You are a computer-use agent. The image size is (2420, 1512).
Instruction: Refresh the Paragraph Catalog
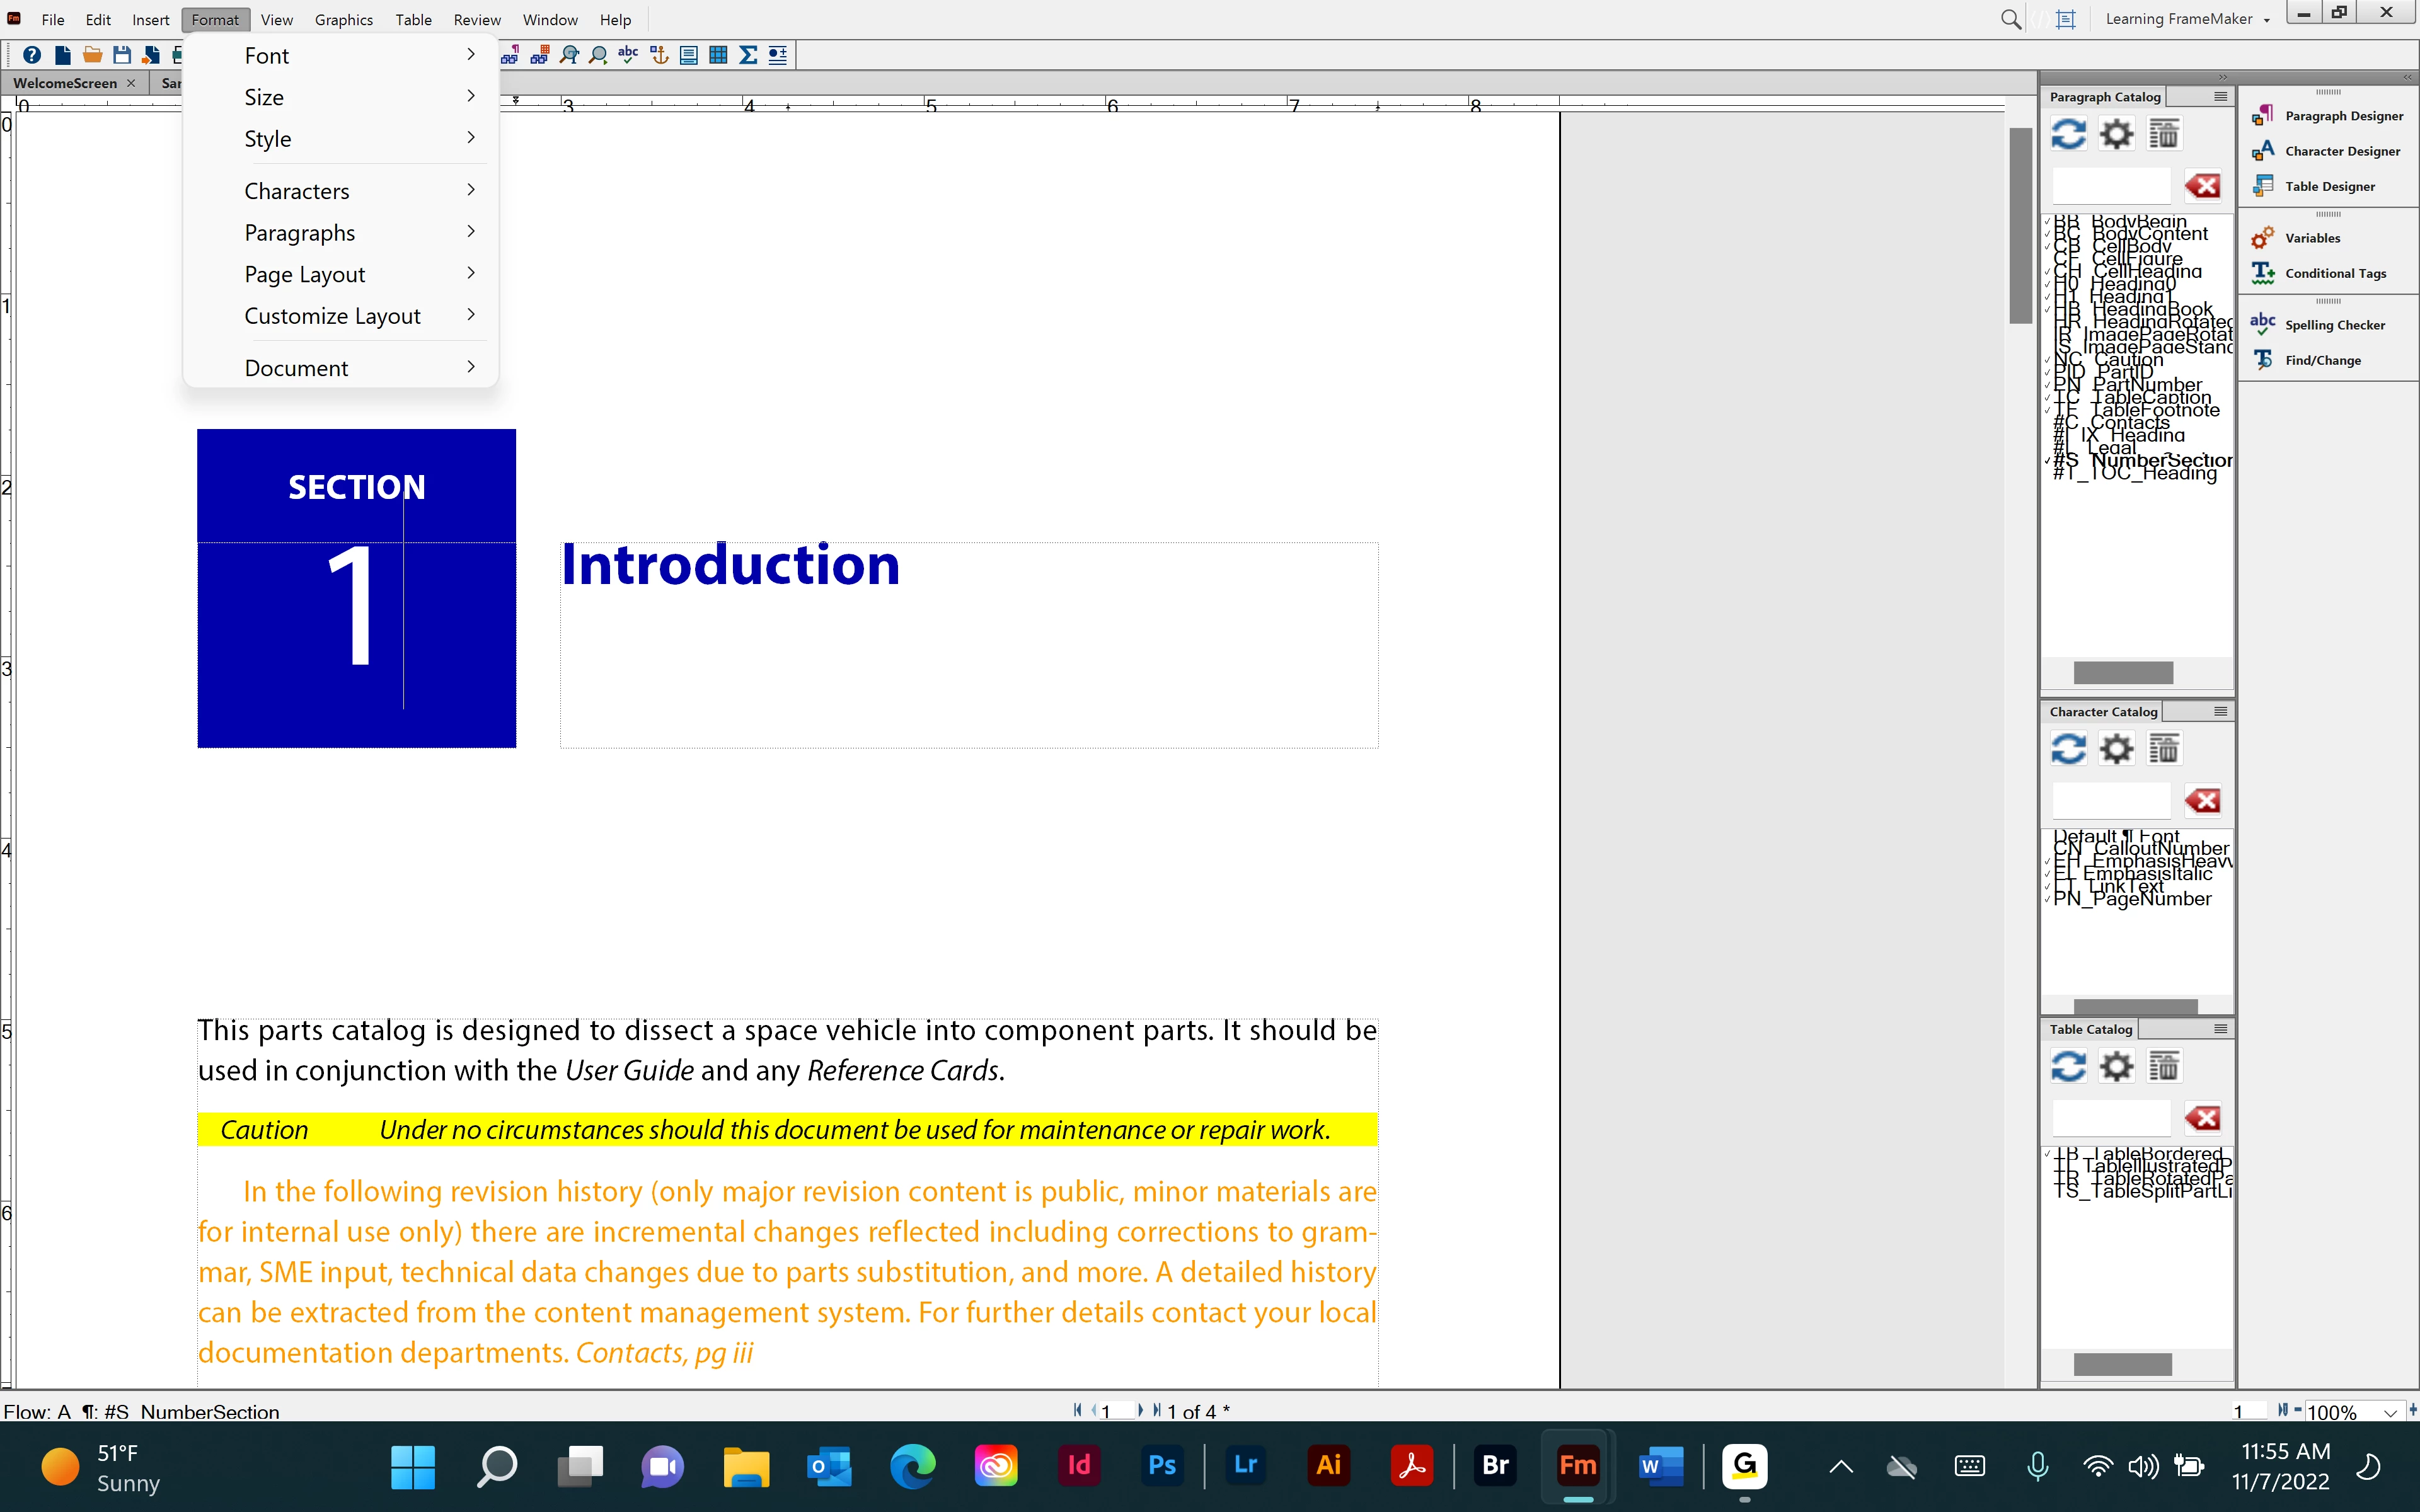2068,134
